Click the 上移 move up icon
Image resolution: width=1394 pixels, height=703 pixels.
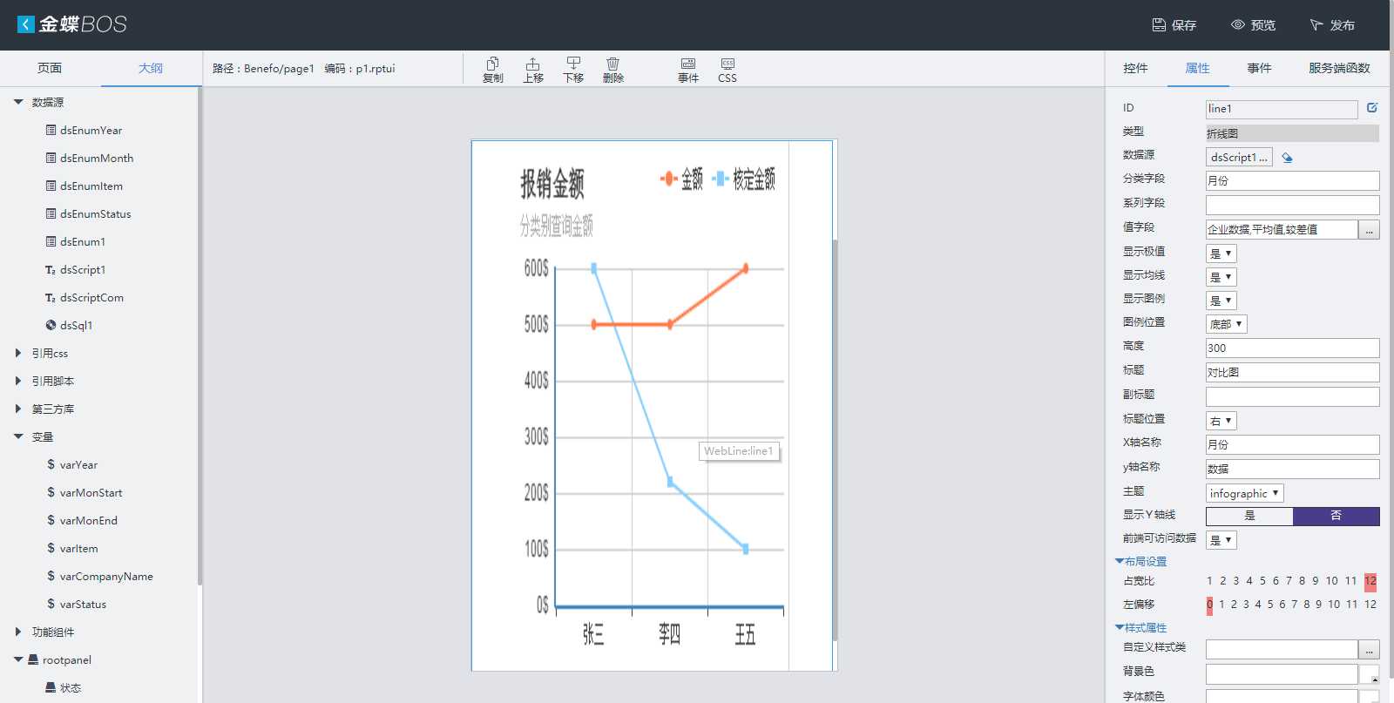coord(533,70)
